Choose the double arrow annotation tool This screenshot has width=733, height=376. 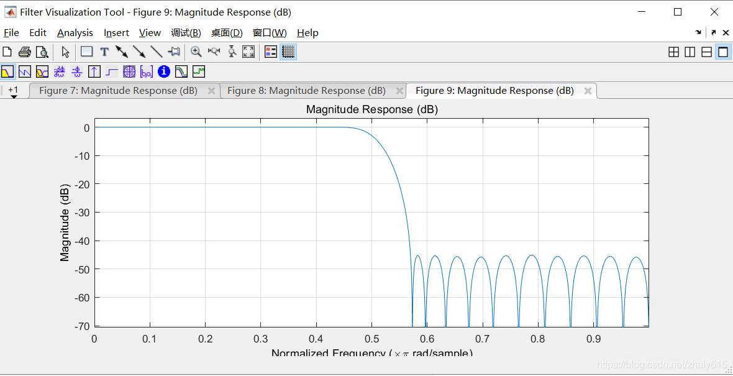point(122,52)
